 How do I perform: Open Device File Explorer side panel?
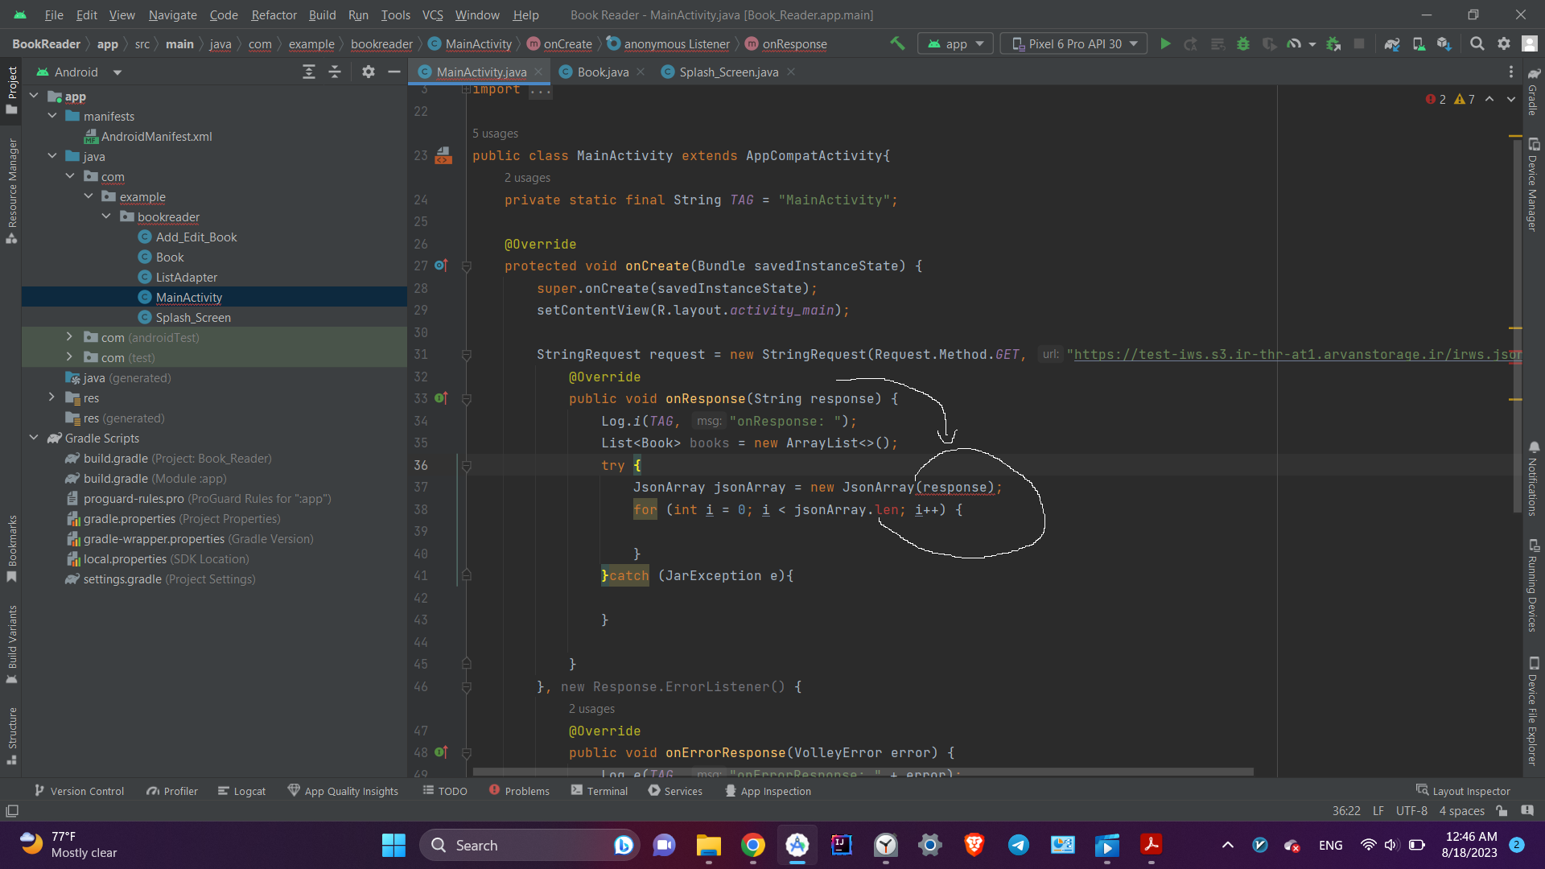[1534, 711]
